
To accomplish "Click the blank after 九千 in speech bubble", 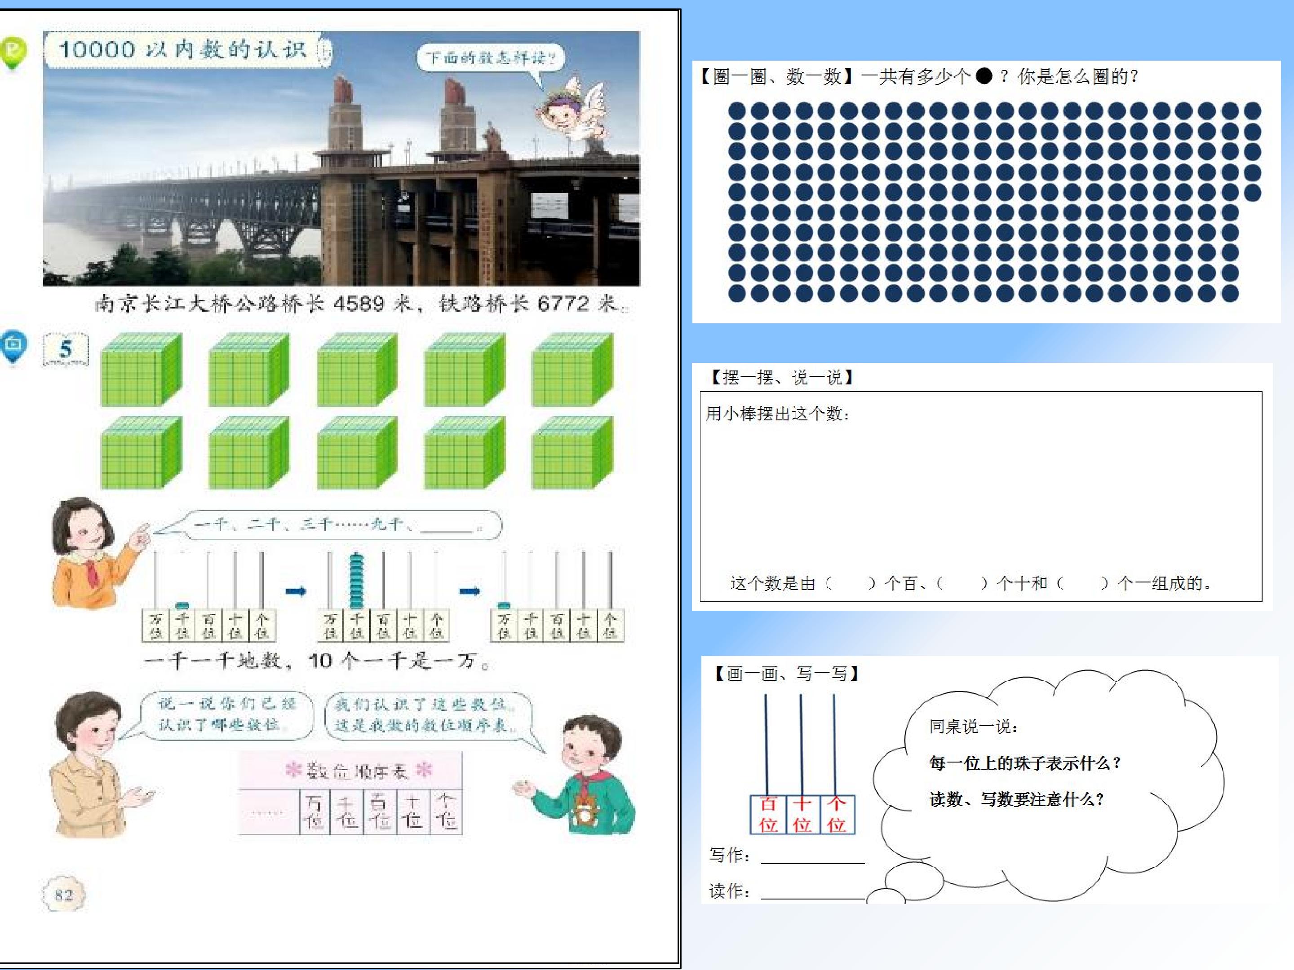I will point(446,525).
